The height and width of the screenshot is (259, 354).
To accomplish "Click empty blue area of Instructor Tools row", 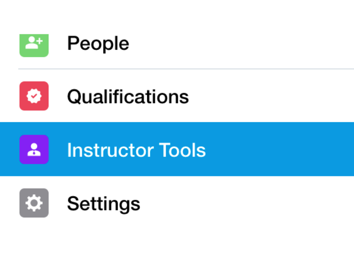I will click(x=279, y=149).
